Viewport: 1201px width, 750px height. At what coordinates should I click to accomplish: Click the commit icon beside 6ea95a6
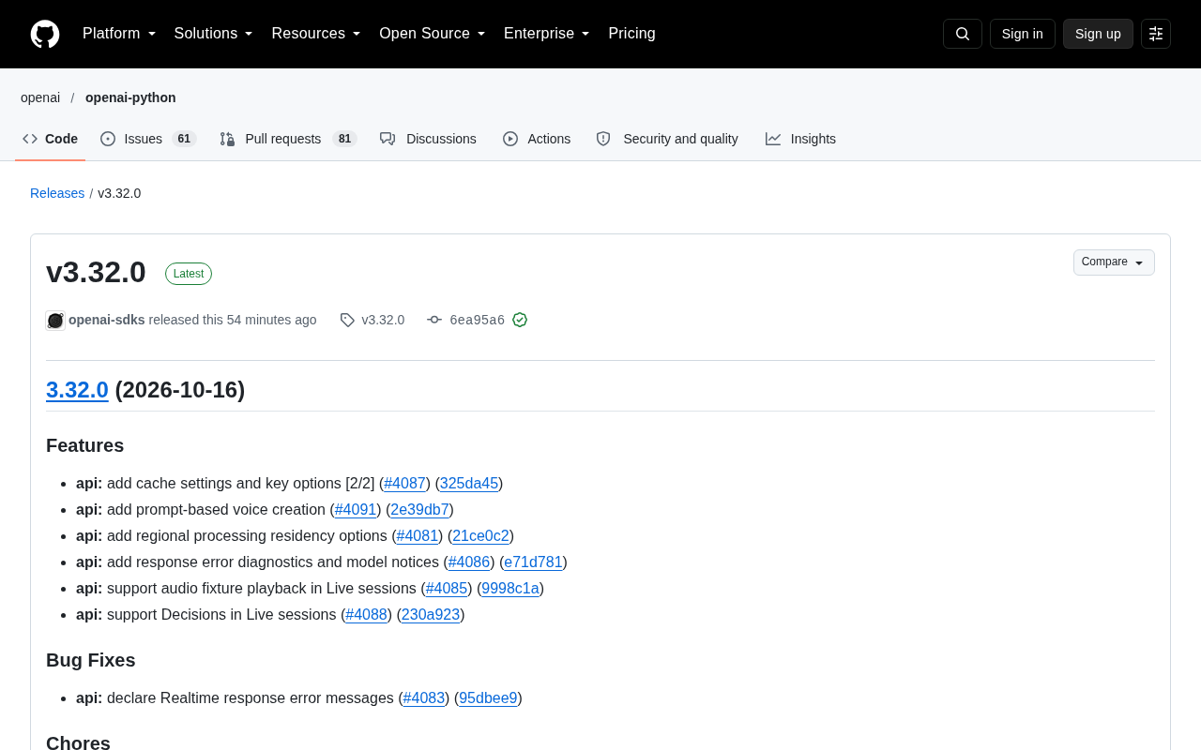[x=434, y=320]
